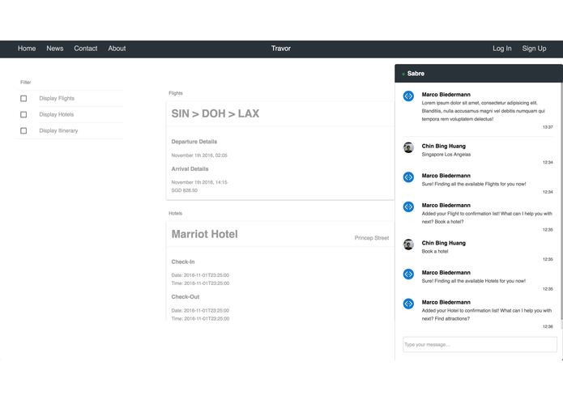
Task: Select About in the navbar
Action: point(117,49)
